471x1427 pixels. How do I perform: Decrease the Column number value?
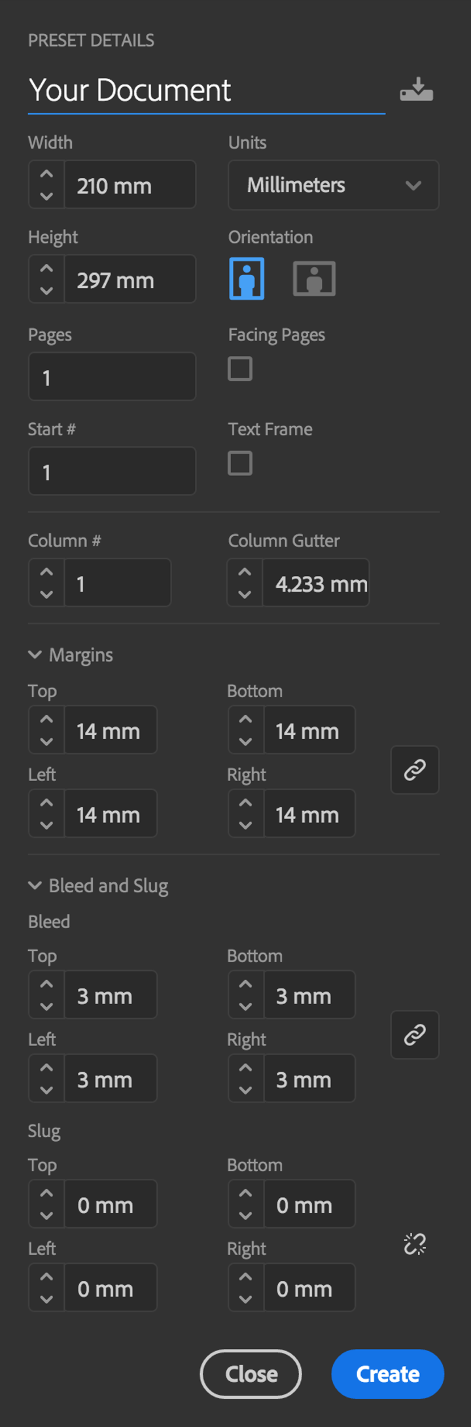tap(46, 594)
